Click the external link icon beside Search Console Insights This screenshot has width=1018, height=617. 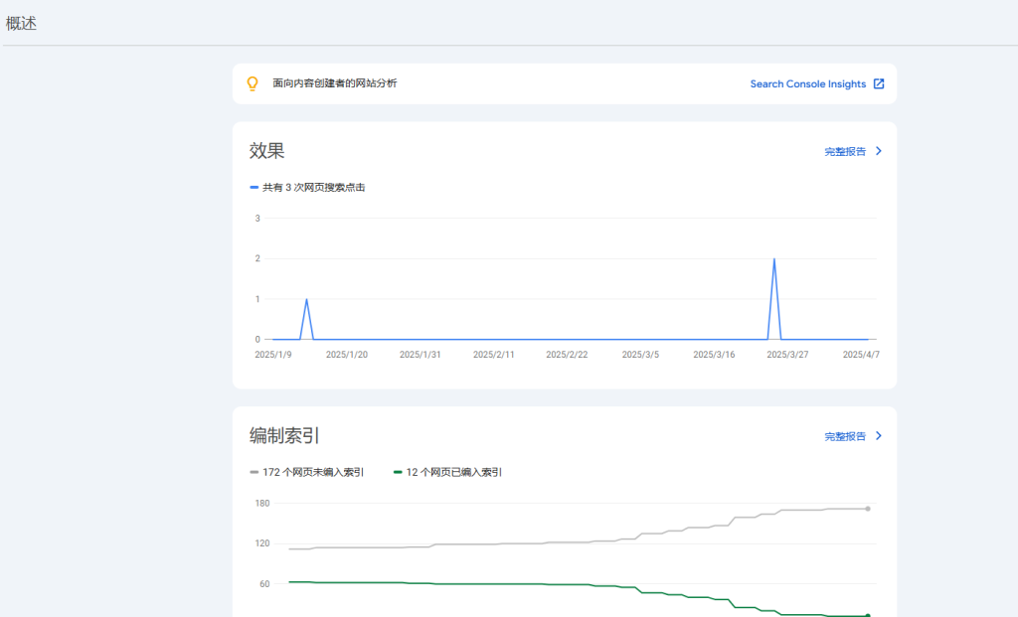(x=878, y=83)
